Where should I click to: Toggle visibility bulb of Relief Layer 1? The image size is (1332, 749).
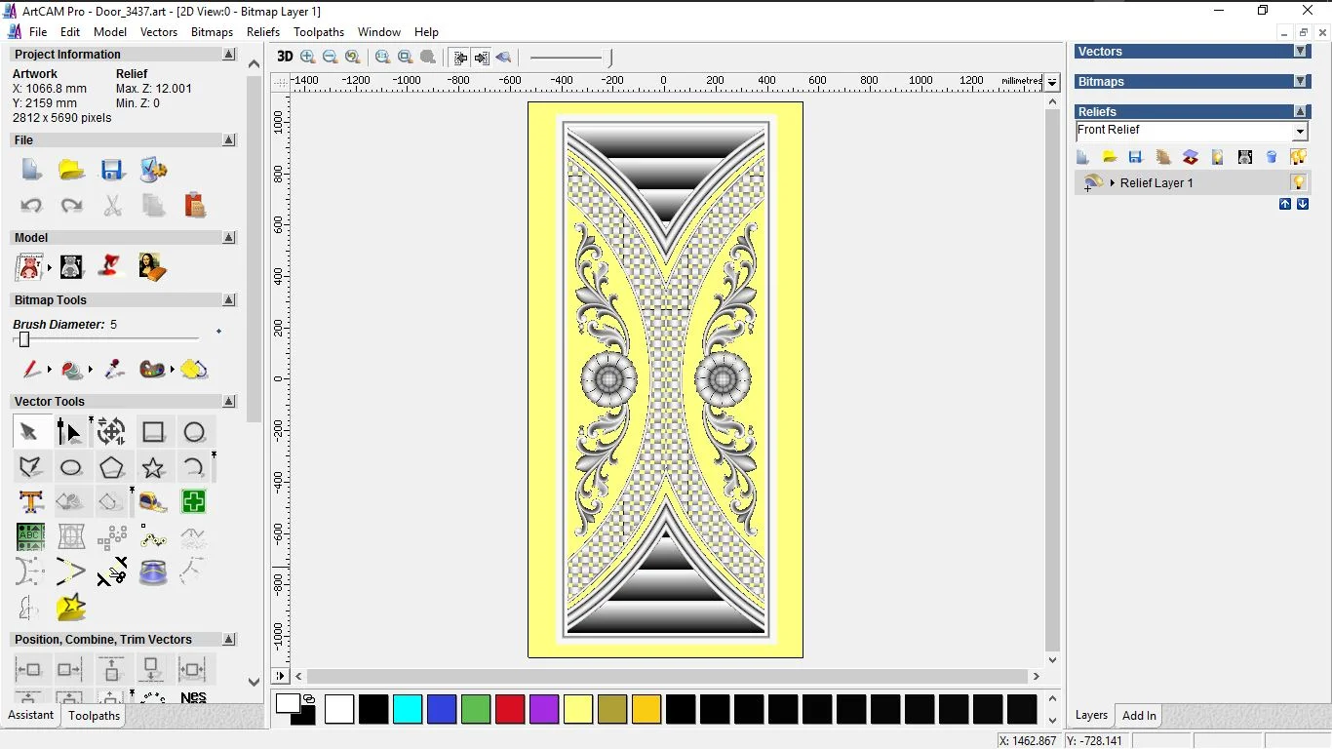tap(1298, 182)
